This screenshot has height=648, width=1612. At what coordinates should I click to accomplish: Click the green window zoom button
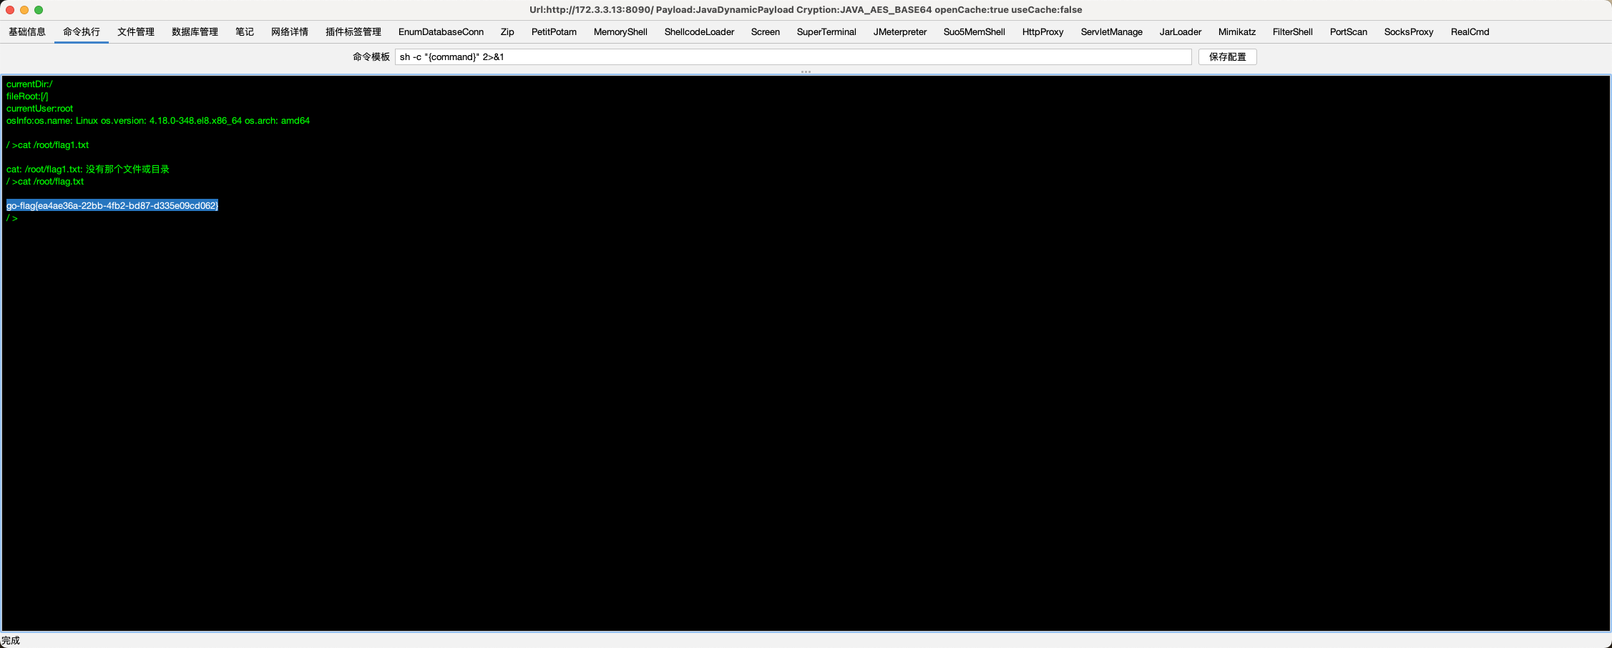39,10
